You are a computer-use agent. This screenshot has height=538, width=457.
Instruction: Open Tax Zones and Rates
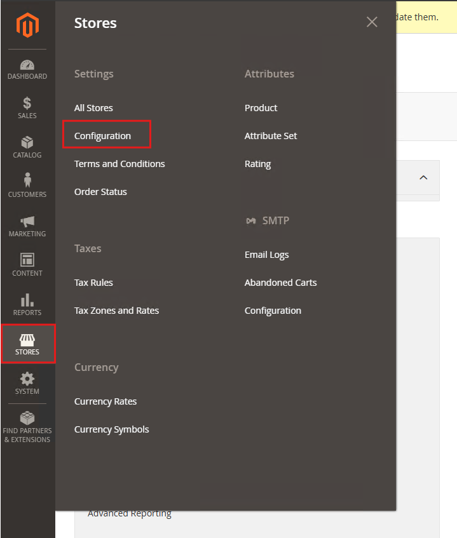pyautogui.click(x=116, y=311)
